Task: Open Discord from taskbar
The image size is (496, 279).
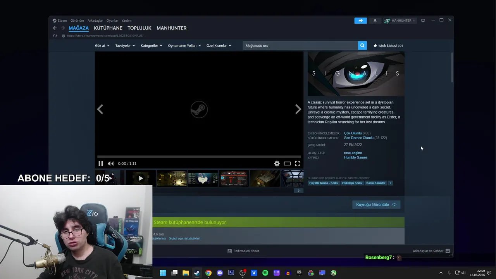Action: click(220, 273)
